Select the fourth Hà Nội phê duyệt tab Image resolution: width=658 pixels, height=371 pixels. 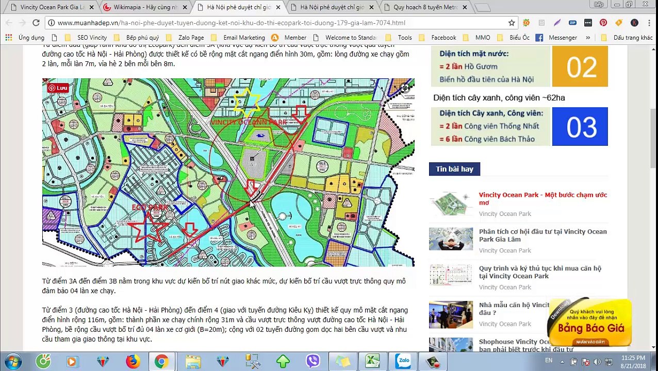tap(332, 7)
